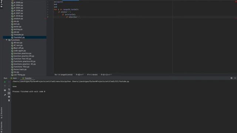Select tester.py in the file tree

17,27
